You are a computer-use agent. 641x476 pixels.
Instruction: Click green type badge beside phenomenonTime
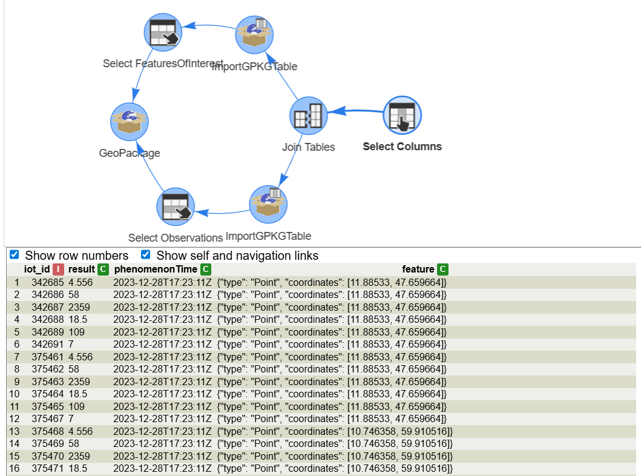(206, 269)
